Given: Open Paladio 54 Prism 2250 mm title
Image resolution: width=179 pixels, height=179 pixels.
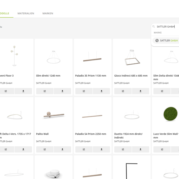Looking at the screenshot, I should (x=91, y=134).
